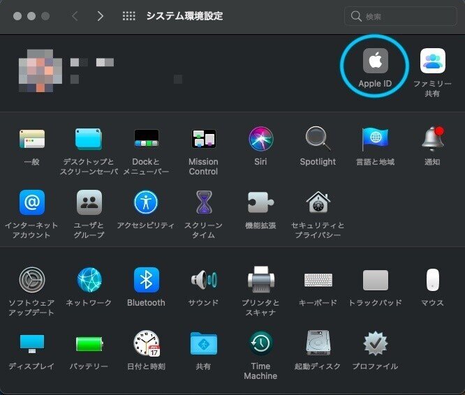Open 日付と時刻 (Date & Time) pane
Screen dimensions: 465x395
pos(147,343)
